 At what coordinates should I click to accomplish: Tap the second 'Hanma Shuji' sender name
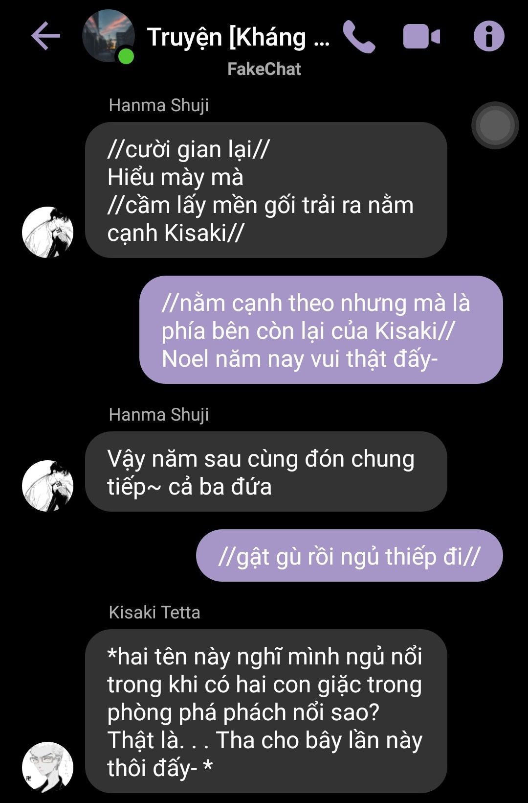coord(159,415)
